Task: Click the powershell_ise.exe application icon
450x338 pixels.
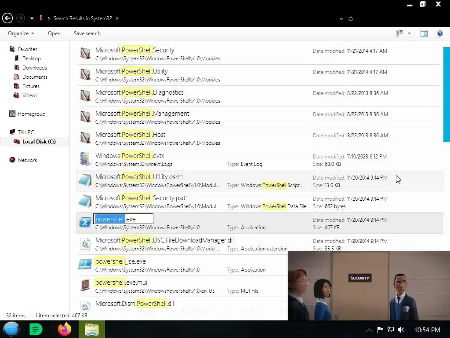Action: pyautogui.click(x=85, y=265)
